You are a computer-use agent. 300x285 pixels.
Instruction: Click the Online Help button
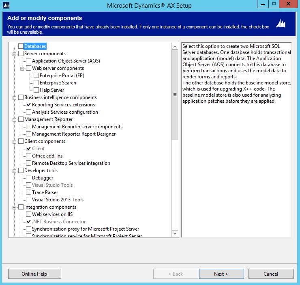(34, 274)
